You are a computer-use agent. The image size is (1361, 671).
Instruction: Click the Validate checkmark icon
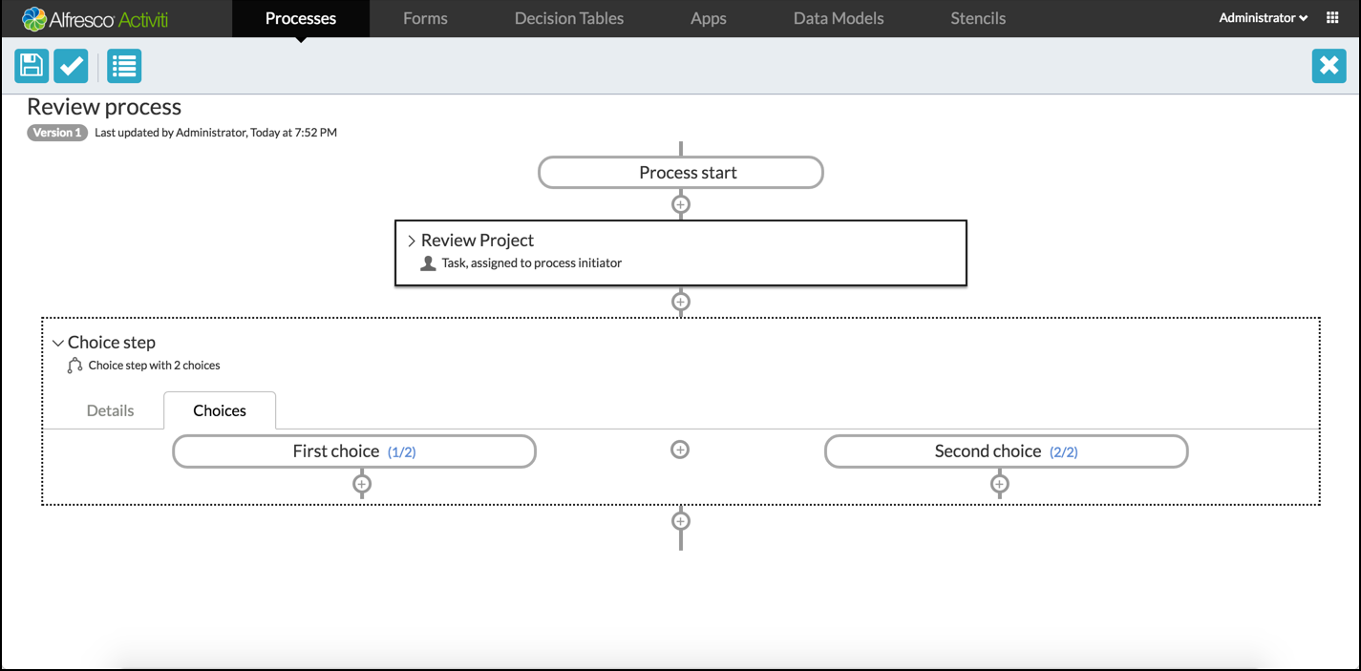71,66
